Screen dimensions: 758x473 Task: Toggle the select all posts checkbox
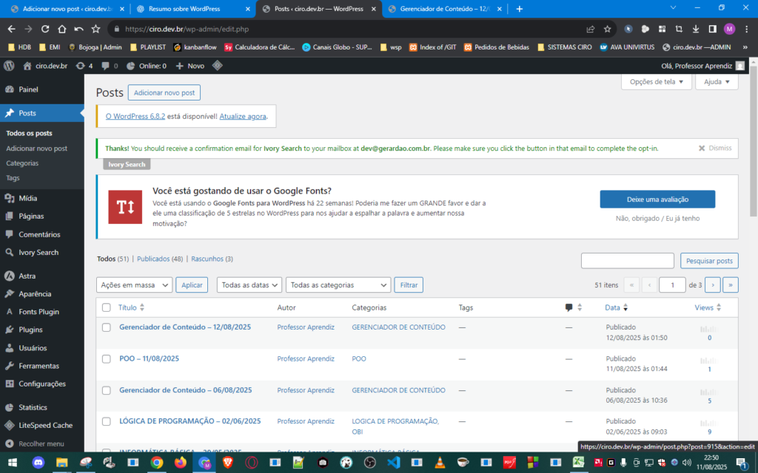tap(107, 307)
